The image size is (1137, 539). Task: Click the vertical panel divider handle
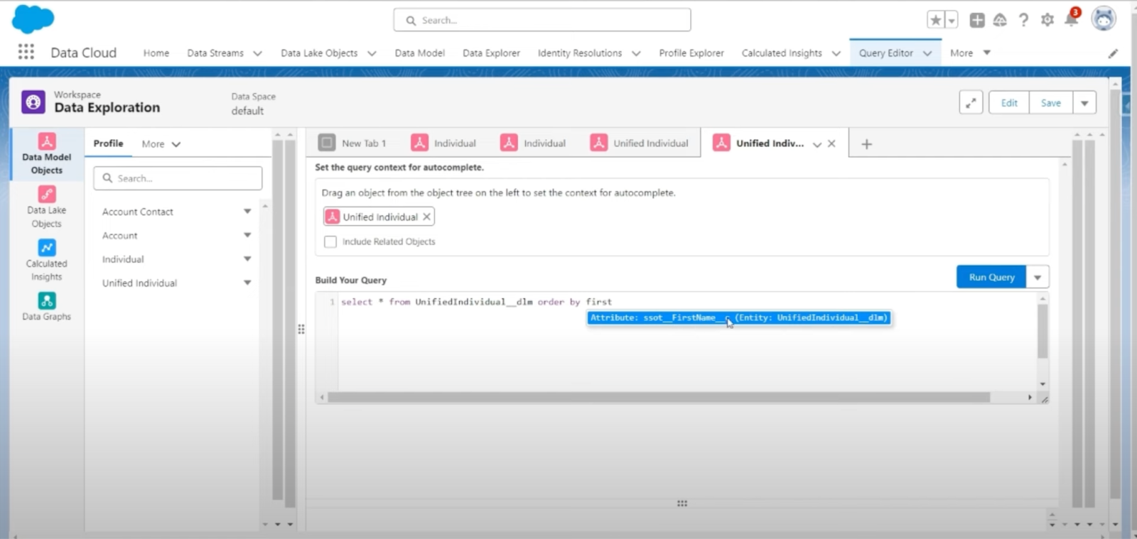301,329
